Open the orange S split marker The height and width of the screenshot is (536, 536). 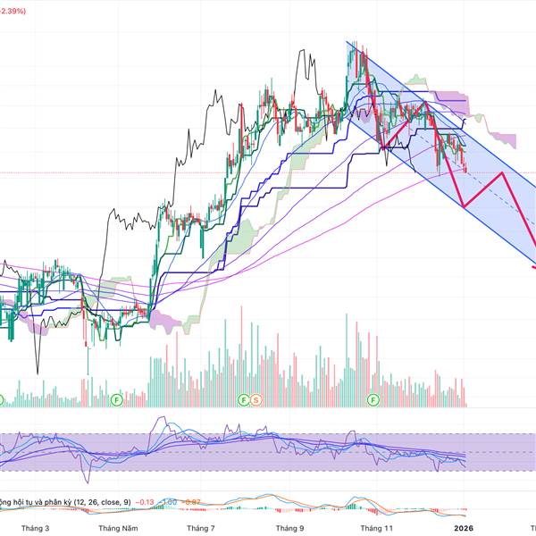coord(255,399)
